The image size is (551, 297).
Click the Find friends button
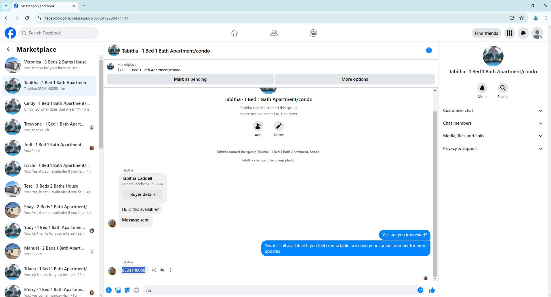click(486, 33)
